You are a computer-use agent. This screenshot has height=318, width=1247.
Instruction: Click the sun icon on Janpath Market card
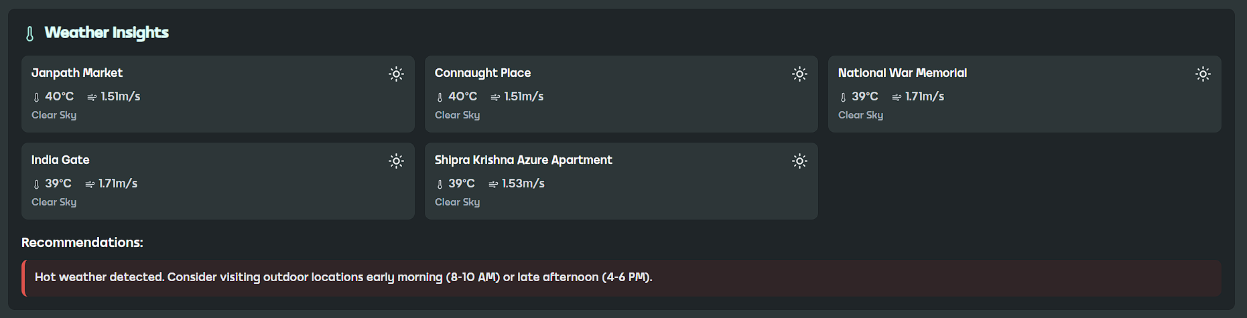coord(397,74)
